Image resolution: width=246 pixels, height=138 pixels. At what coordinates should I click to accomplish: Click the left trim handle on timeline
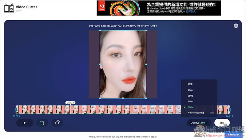[x=17, y=109]
